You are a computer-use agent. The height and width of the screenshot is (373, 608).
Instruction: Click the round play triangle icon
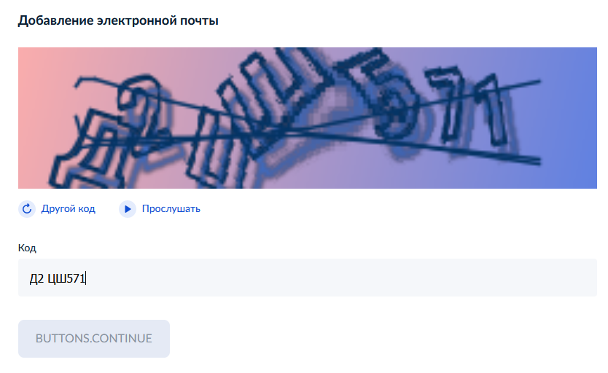click(127, 209)
